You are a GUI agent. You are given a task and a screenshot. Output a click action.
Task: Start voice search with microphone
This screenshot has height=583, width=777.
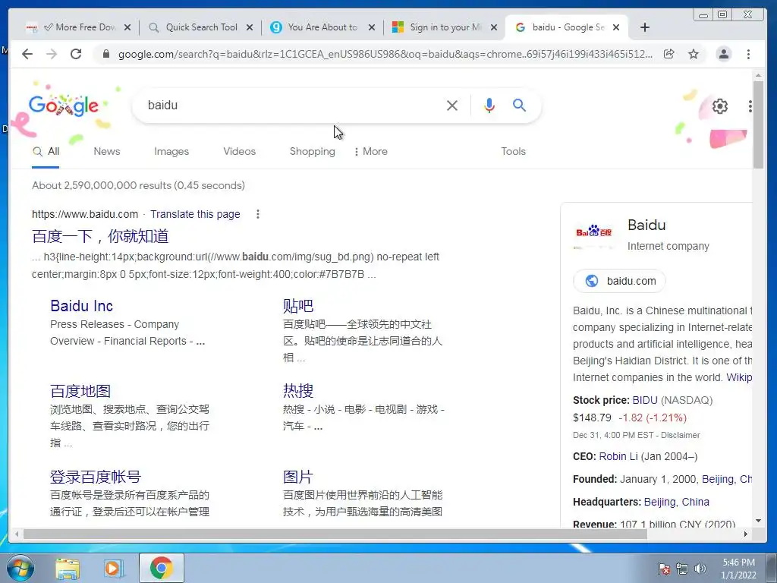pyautogui.click(x=489, y=105)
